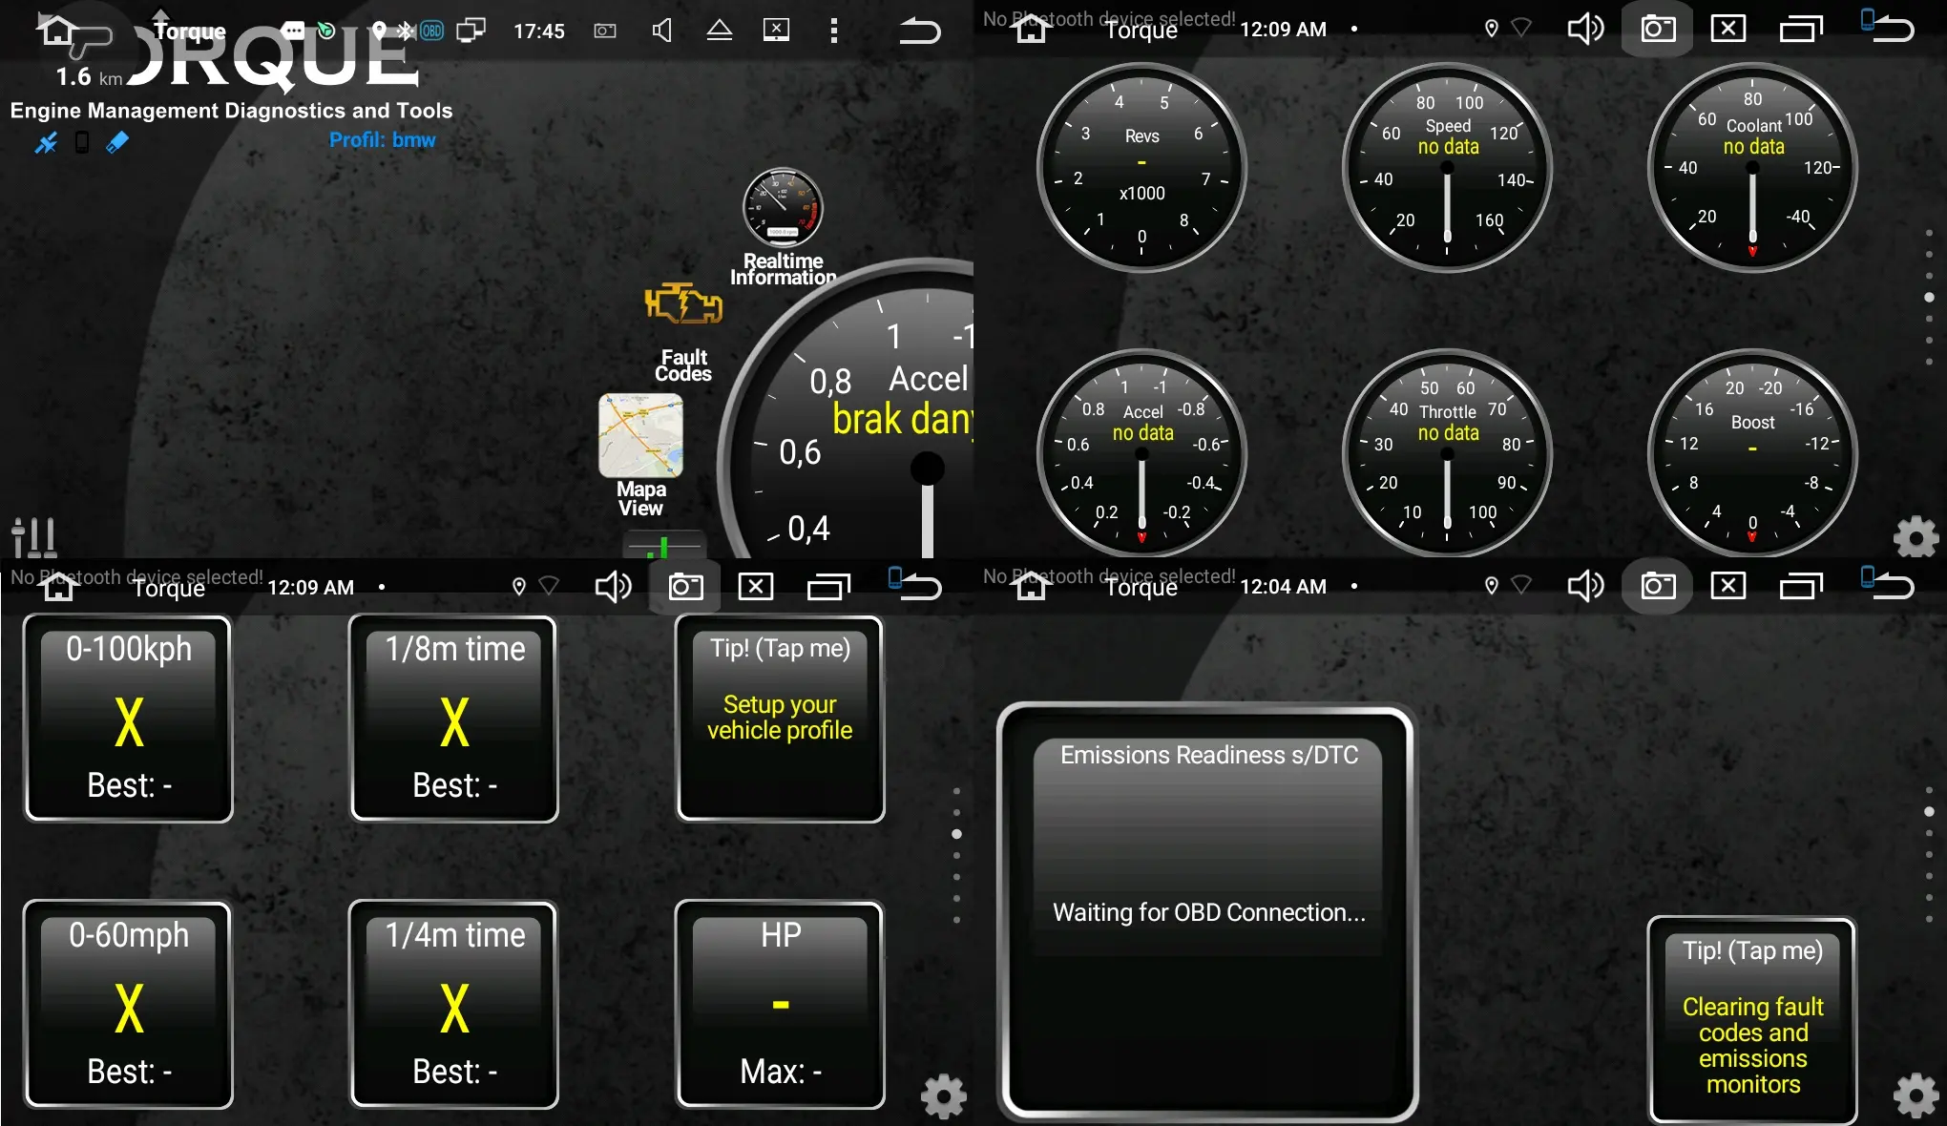Image resolution: width=1947 pixels, height=1126 pixels.
Task: Tap the boxed X icon on the emissions screen
Action: [x=1728, y=586]
